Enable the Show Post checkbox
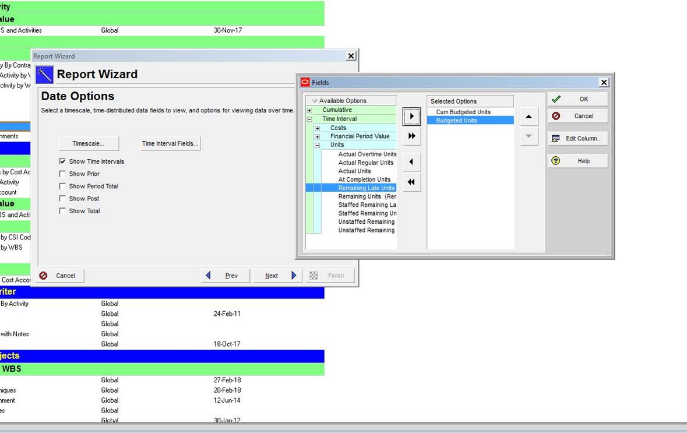The height and width of the screenshot is (433, 687). 62,199
